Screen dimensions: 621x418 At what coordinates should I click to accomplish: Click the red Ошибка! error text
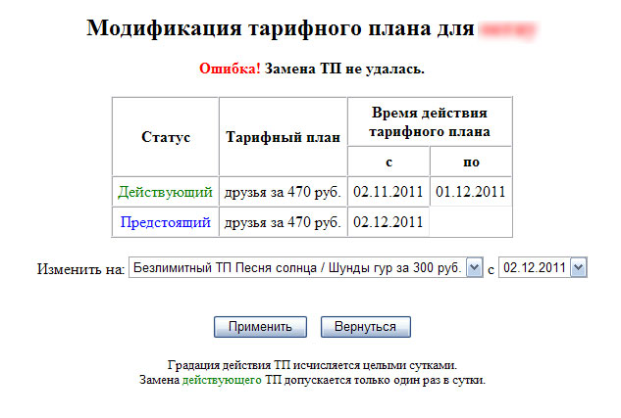[230, 70]
